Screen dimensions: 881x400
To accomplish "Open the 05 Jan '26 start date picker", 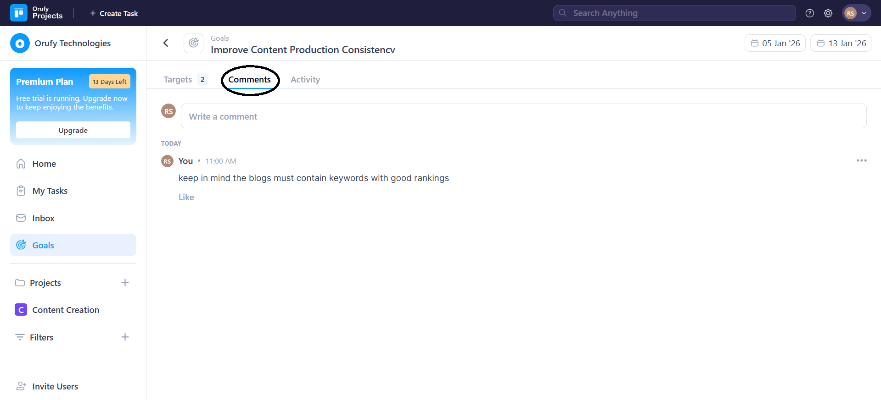I will coord(775,43).
